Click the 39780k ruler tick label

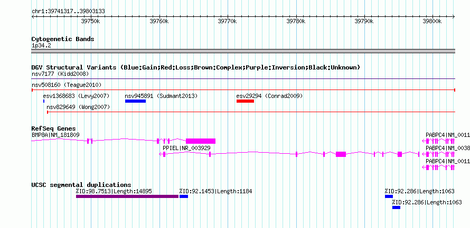pos(296,21)
